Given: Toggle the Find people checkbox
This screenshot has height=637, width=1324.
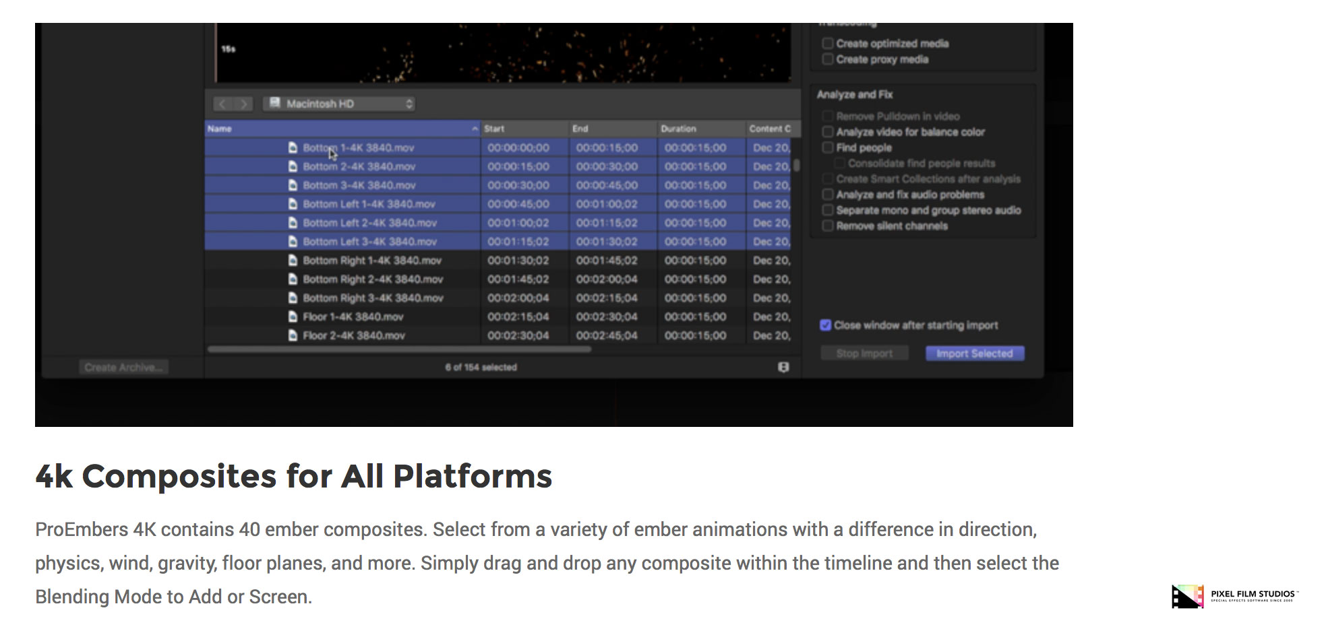Looking at the screenshot, I should (x=828, y=147).
